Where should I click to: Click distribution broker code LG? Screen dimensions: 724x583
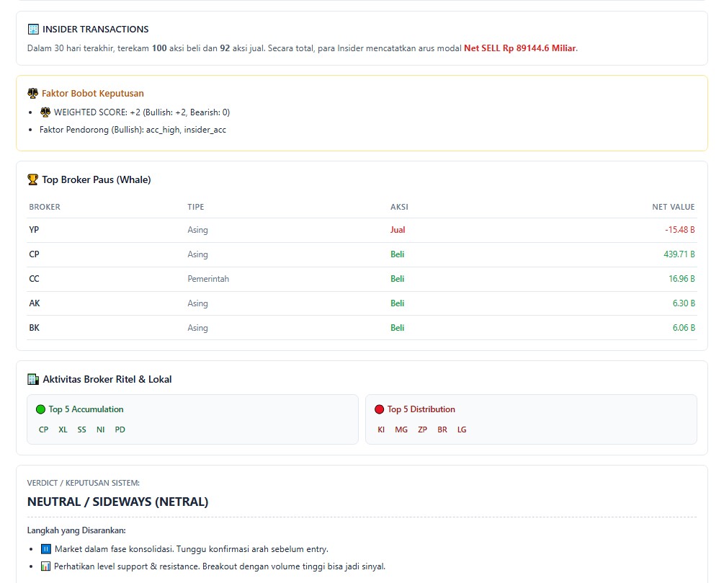coord(462,430)
